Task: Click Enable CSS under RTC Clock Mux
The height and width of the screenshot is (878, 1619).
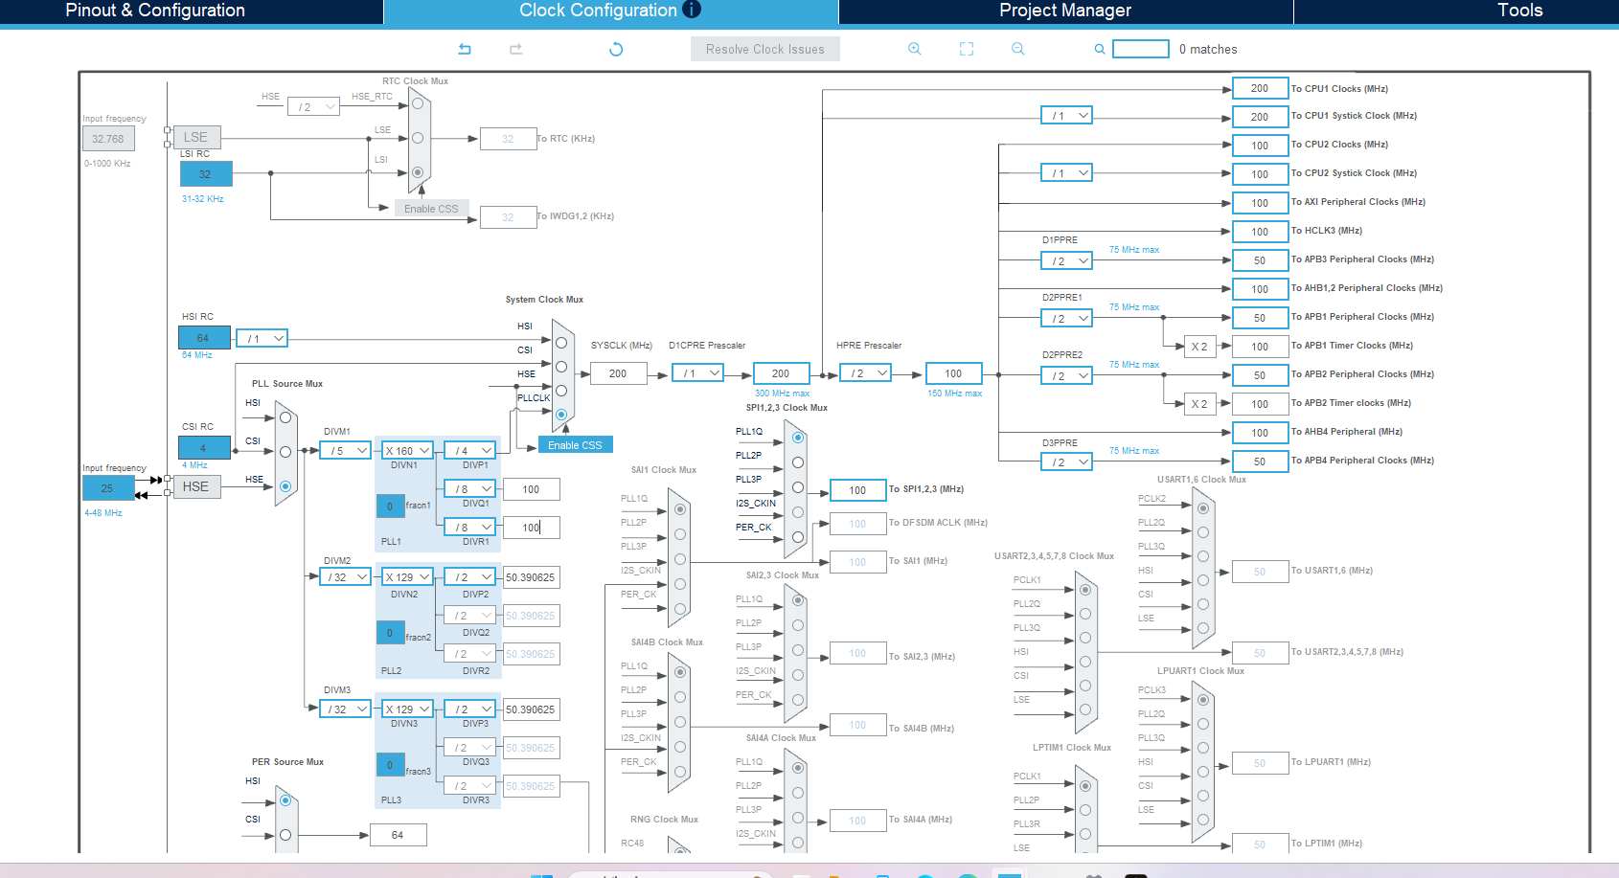Action: (431, 209)
